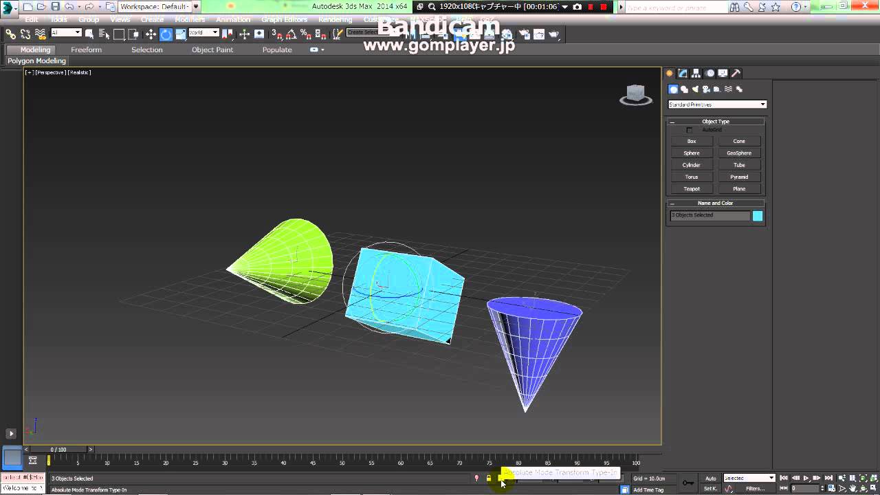Create a Teapot primitive
The width and height of the screenshot is (880, 495).
coord(692,189)
